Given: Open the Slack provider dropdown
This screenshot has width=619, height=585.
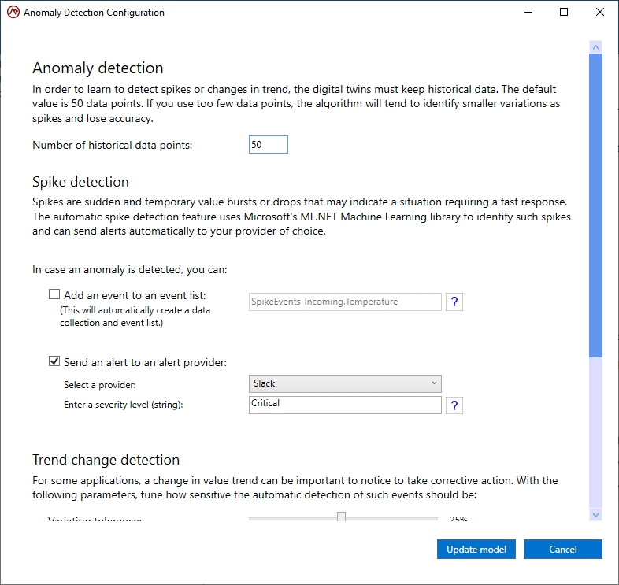Looking at the screenshot, I should coord(345,383).
